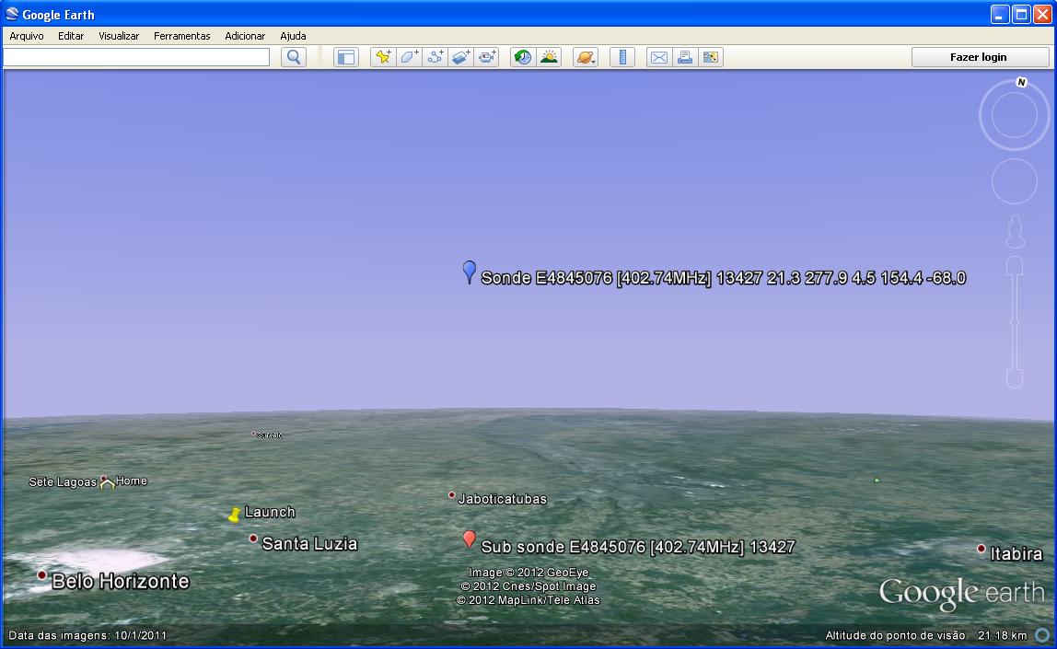Toggle the sidebar panel button
This screenshot has height=649, width=1057.
(346, 57)
